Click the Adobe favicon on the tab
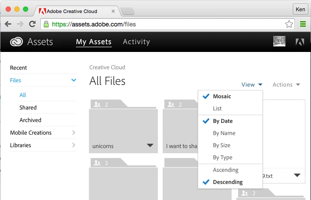Screen dimensions: 311x200 click(x=42, y=11)
